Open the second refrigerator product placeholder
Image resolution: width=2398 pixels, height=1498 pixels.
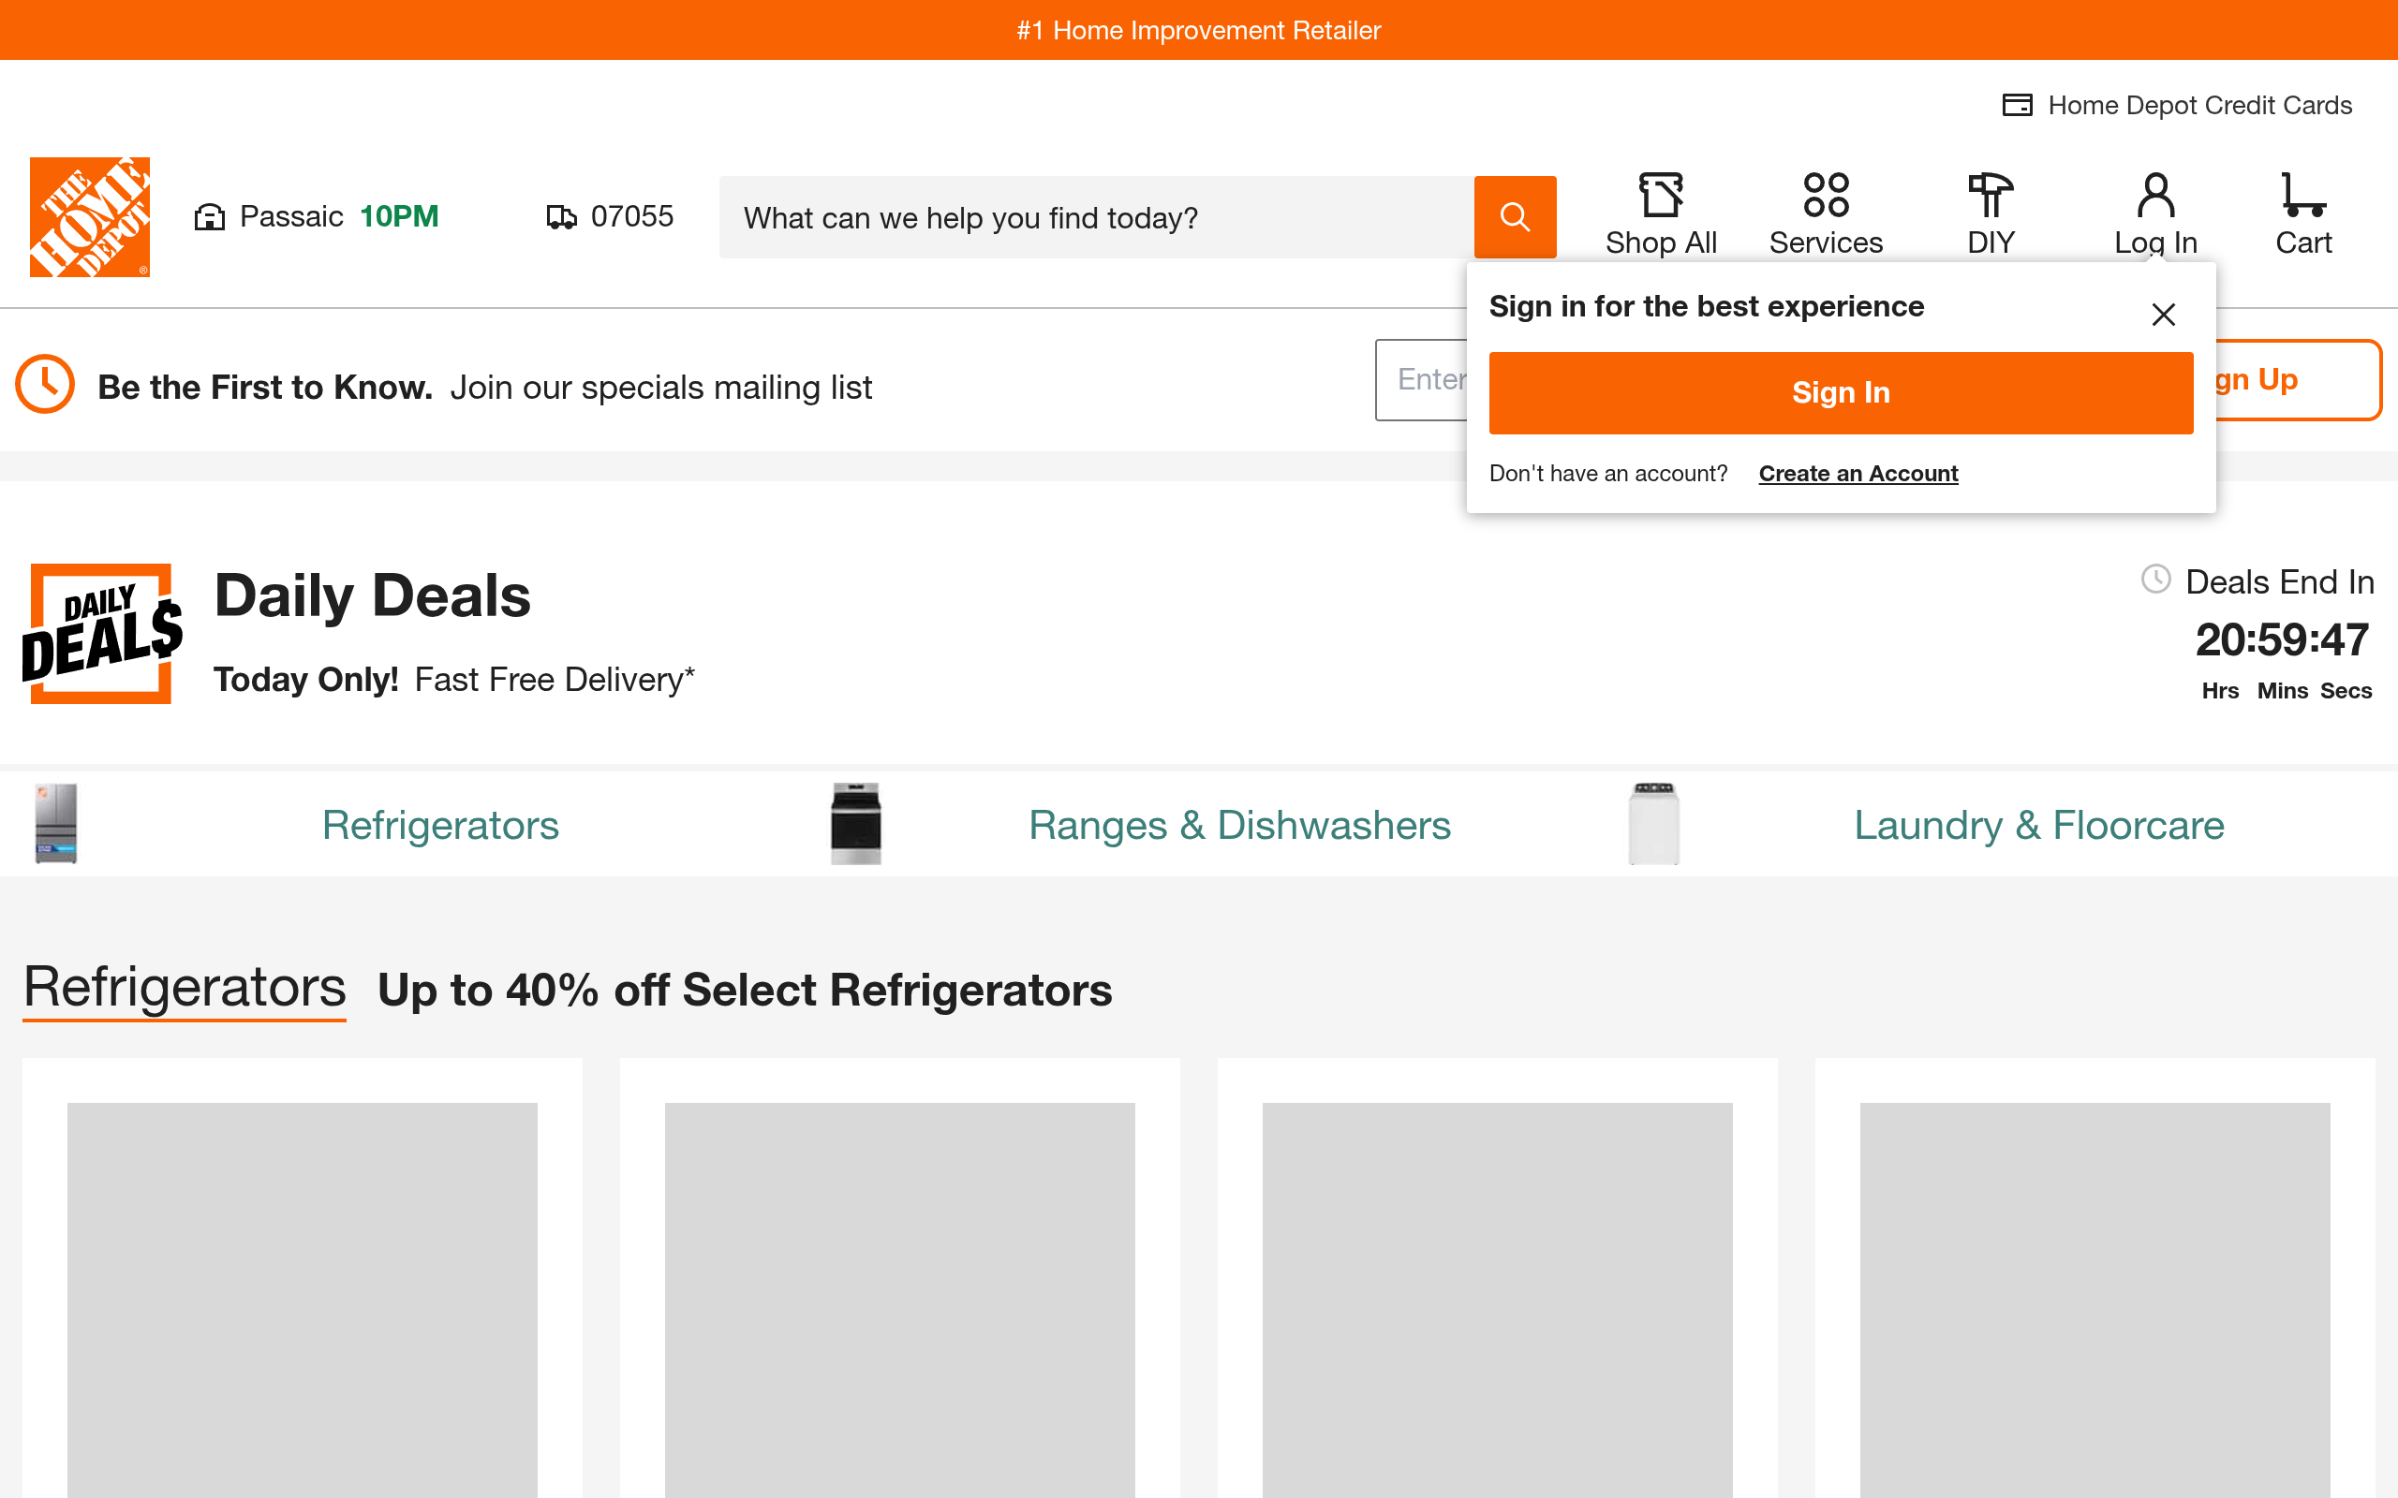pyautogui.click(x=900, y=1300)
